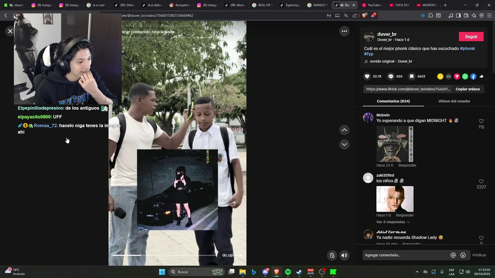
Task: Close the TikTok video viewer
Action: point(10,31)
